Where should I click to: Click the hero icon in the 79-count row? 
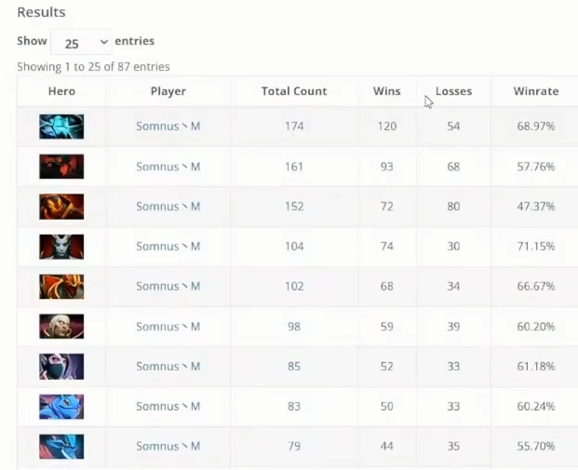tap(61, 447)
